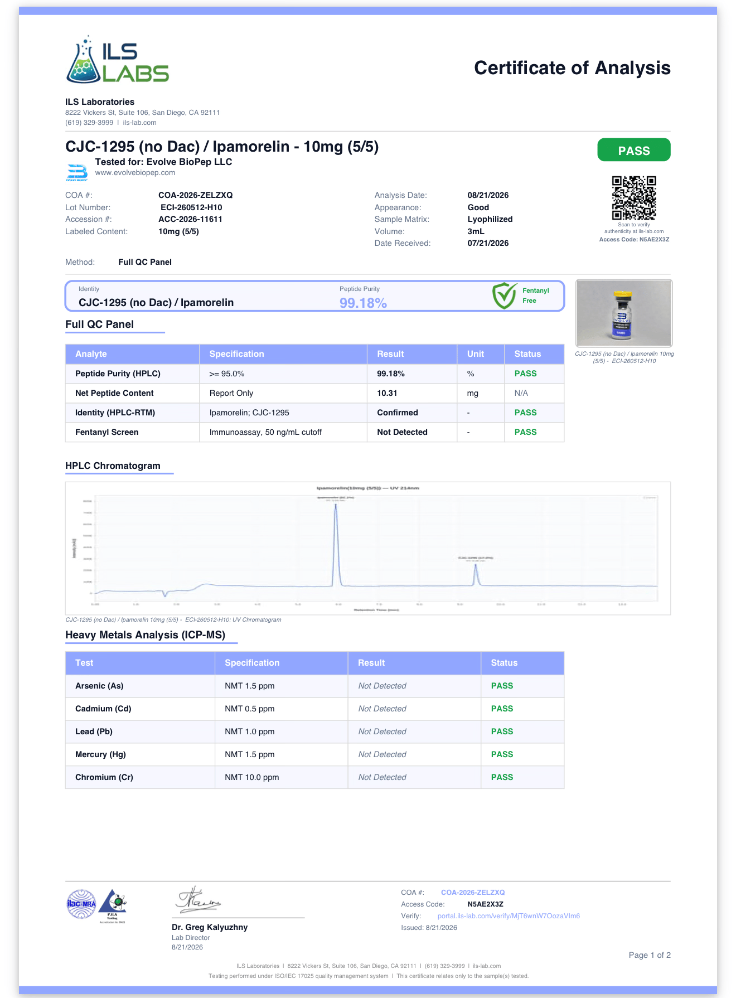Click the ilac-MRA accreditation logo
This screenshot has width=736, height=998.
click(x=81, y=904)
